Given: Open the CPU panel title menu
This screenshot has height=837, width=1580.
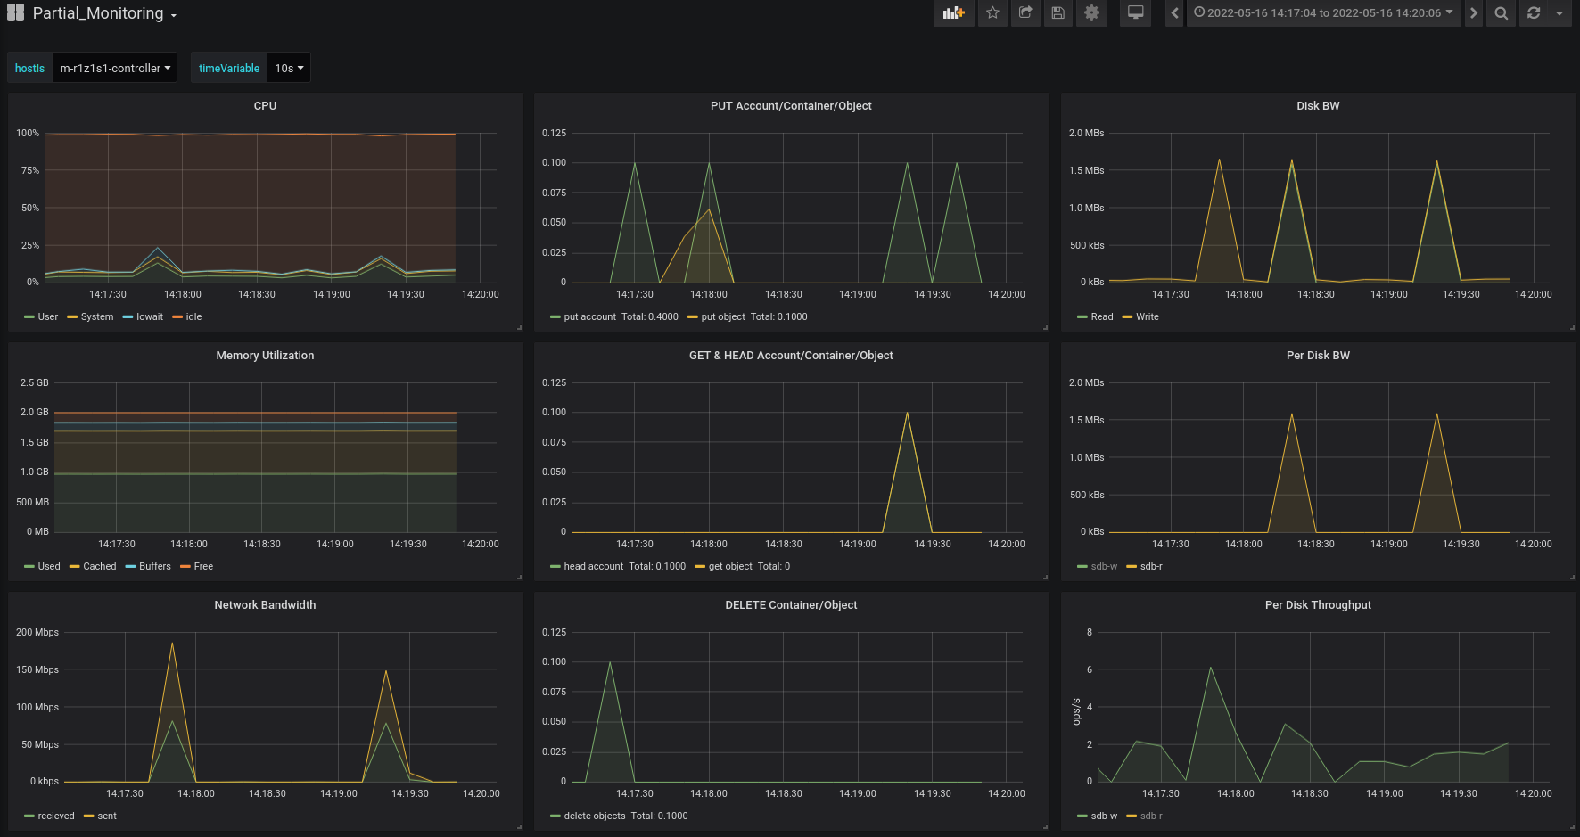Looking at the screenshot, I should 265,106.
